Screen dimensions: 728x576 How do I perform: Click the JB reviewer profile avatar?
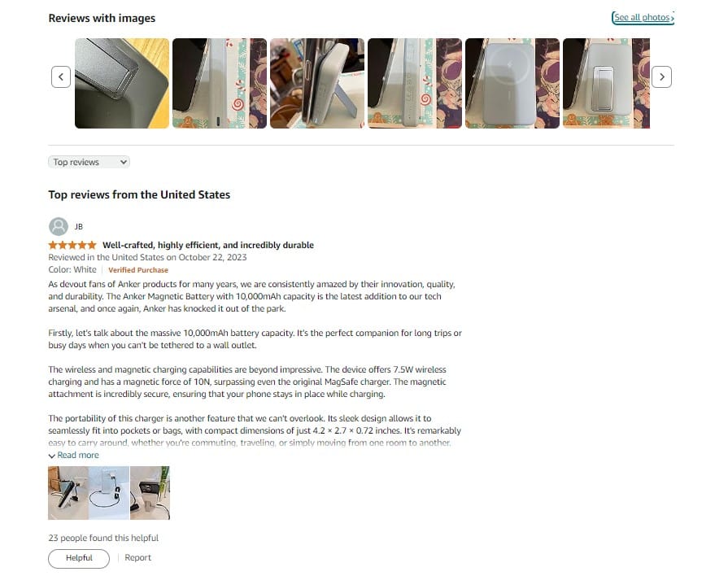[x=59, y=227]
